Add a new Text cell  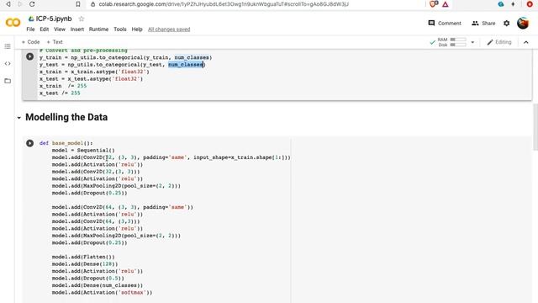click(x=55, y=42)
